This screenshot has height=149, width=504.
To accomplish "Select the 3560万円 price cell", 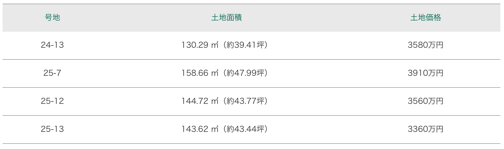I will pyautogui.click(x=425, y=101).
